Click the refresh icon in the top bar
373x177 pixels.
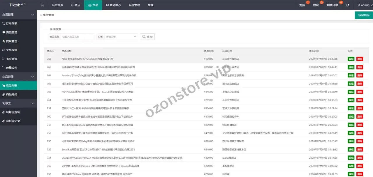tap(348, 5)
